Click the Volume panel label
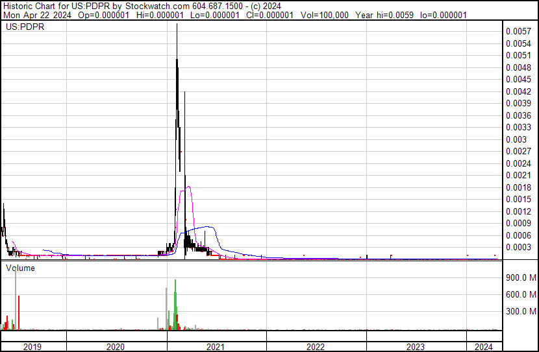This screenshot has height=352, width=539. 21,268
